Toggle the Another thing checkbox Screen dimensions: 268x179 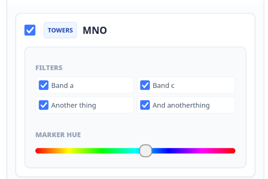[44, 105]
